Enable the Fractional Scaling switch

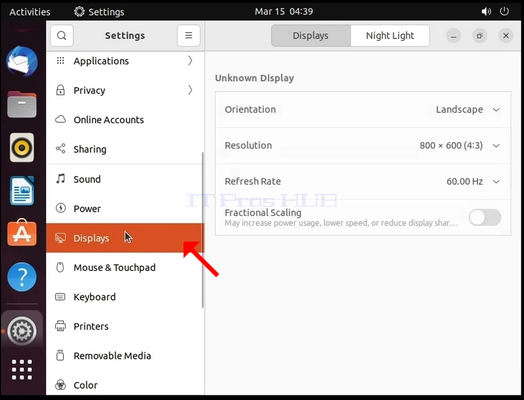tap(485, 218)
